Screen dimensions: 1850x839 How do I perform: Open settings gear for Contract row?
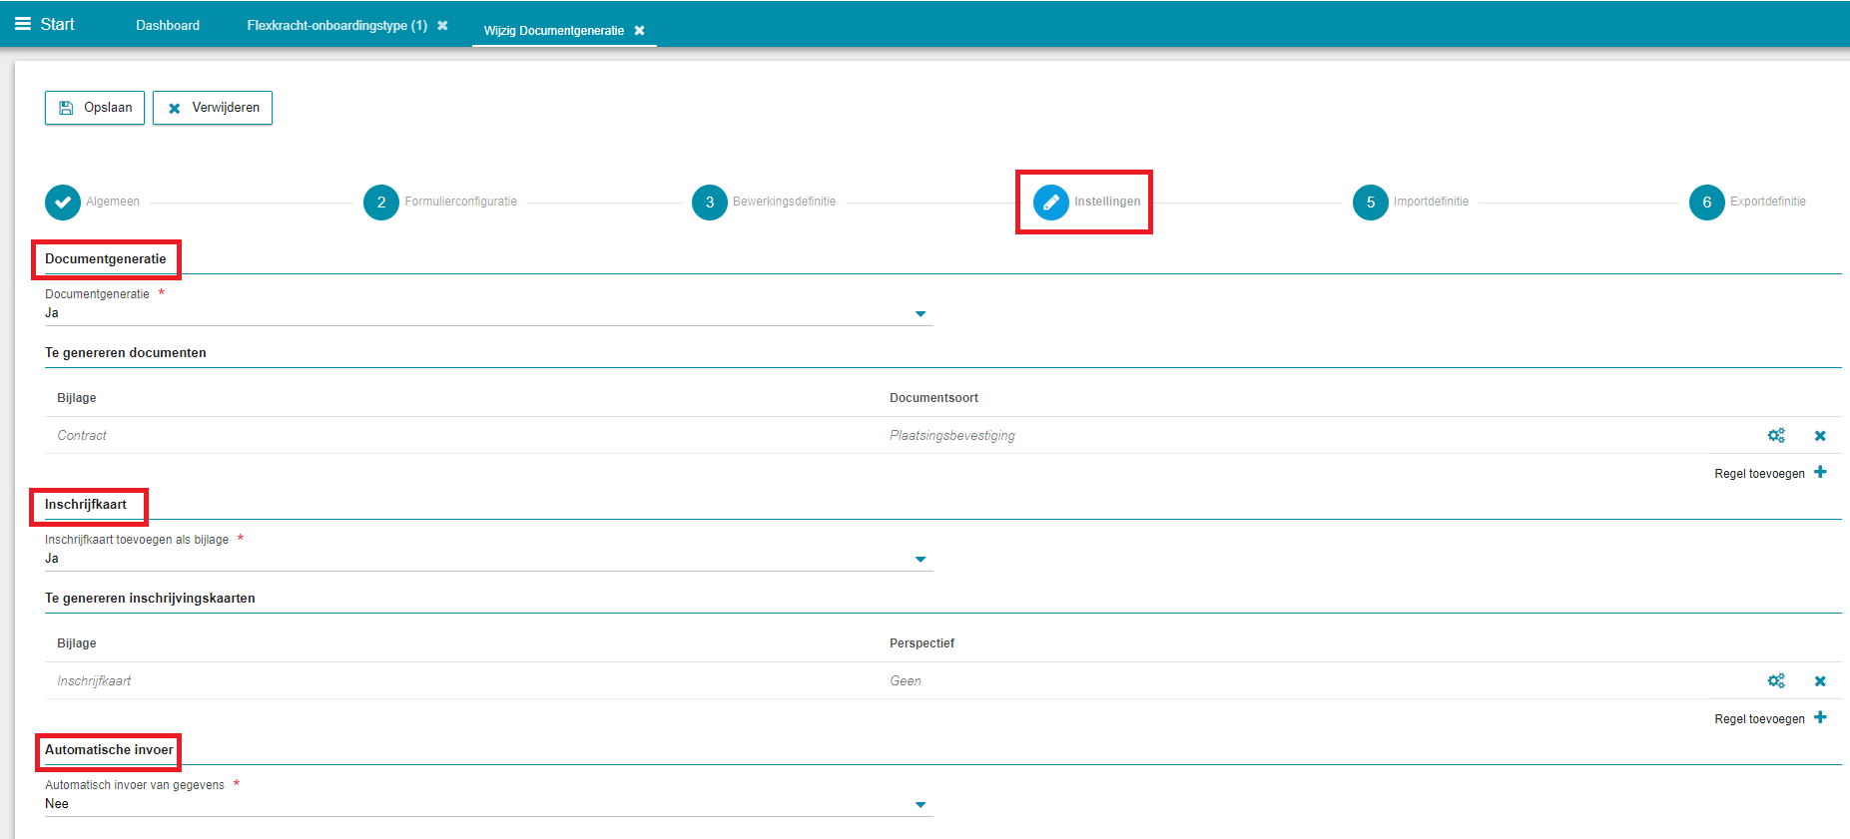point(1775,436)
